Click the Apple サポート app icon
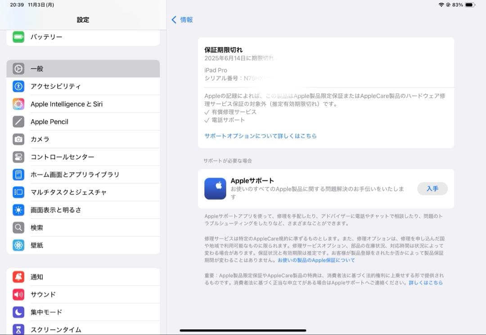The image size is (486, 335). (215, 189)
